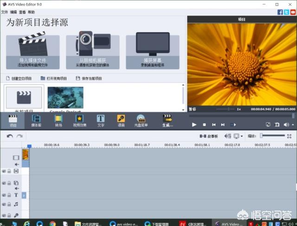Image resolution: width=297 pixels, height=226 pixels.
Task: Open the display options dropdown near 缩放
Action: pyautogui.click(x=242, y=136)
